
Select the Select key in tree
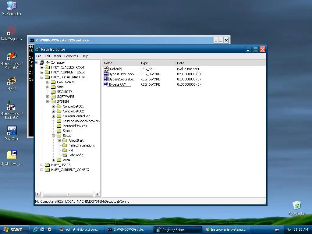67,131
